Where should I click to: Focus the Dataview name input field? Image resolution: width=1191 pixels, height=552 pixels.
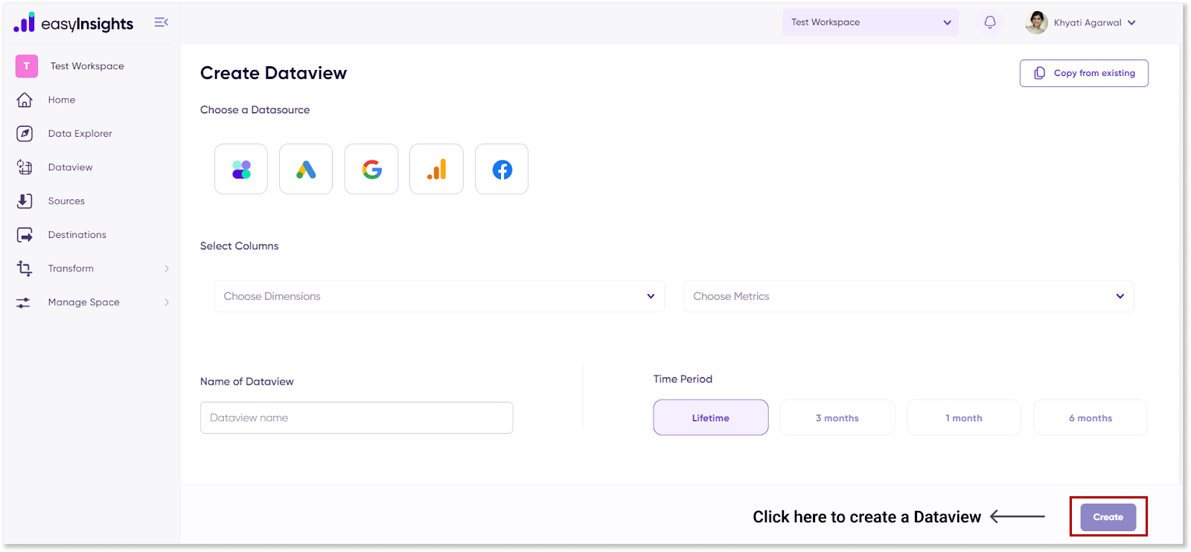click(357, 418)
